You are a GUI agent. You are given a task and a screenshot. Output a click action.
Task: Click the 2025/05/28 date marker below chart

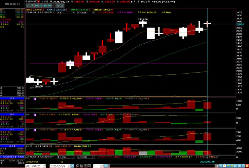[207, 162]
